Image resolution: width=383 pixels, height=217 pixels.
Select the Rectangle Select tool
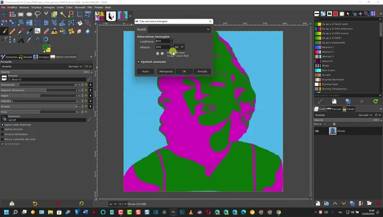pyautogui.click(x=21, y=14)
